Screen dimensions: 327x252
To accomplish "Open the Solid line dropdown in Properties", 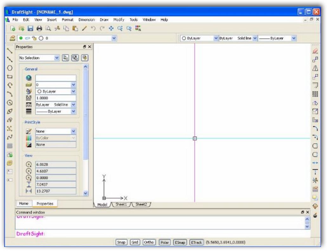I will pyautogui.click(x=73, y=105).
